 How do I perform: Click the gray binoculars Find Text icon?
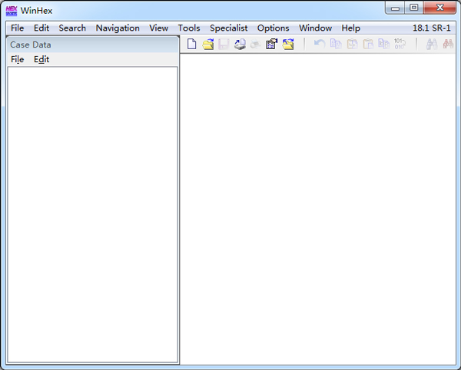[432, 44]
